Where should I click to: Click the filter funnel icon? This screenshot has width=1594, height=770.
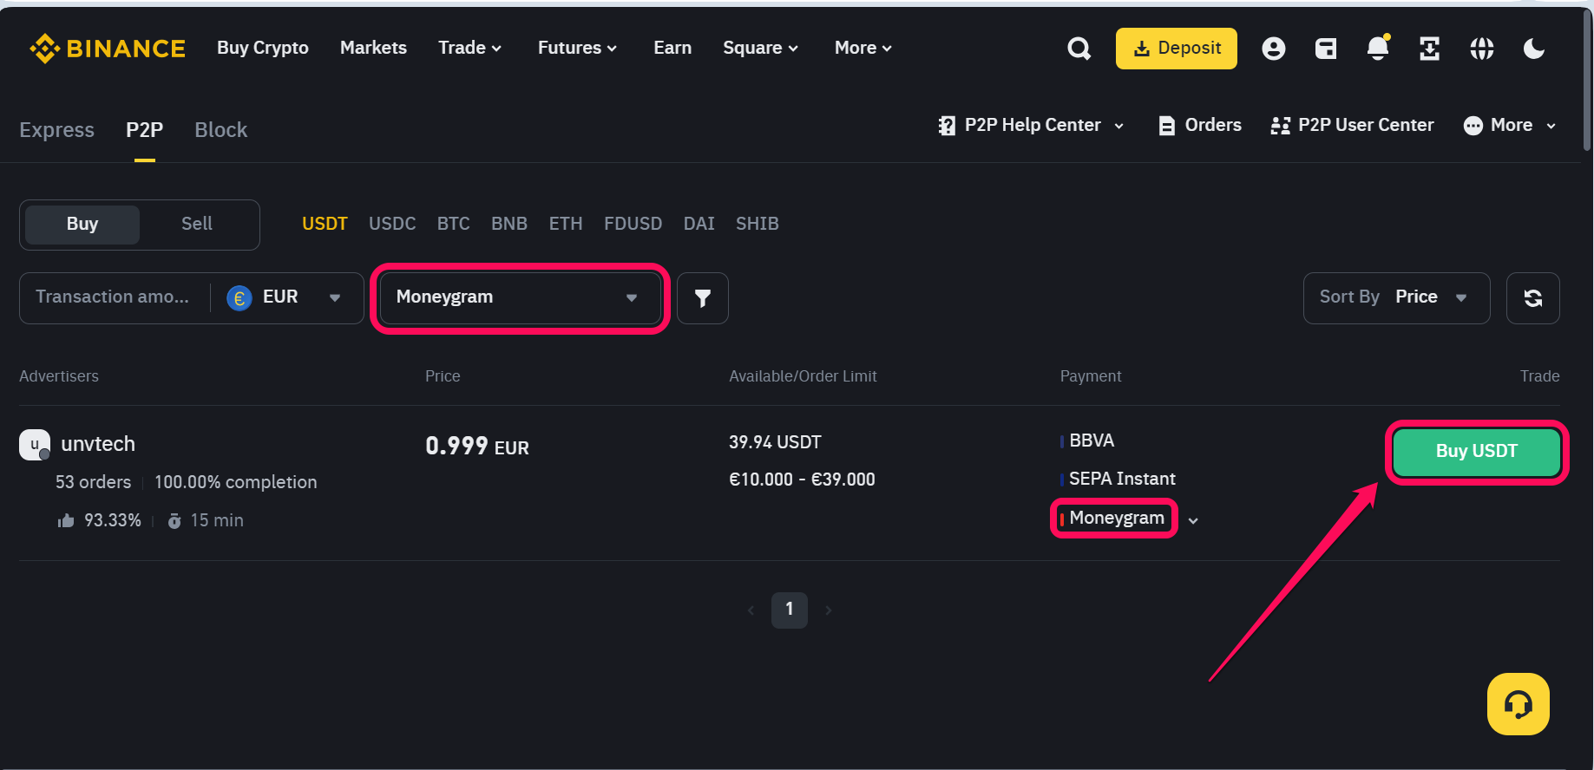[x=703, y=298]
